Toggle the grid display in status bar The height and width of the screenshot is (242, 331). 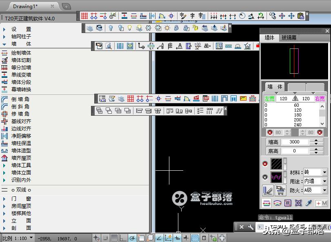click(114, 238)
